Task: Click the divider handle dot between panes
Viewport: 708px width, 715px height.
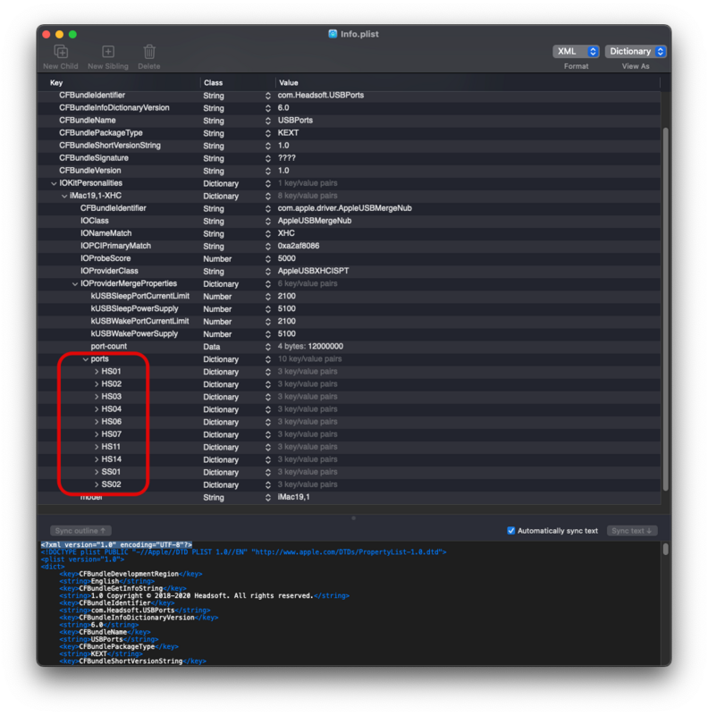Action: click(x=353, y=518)
